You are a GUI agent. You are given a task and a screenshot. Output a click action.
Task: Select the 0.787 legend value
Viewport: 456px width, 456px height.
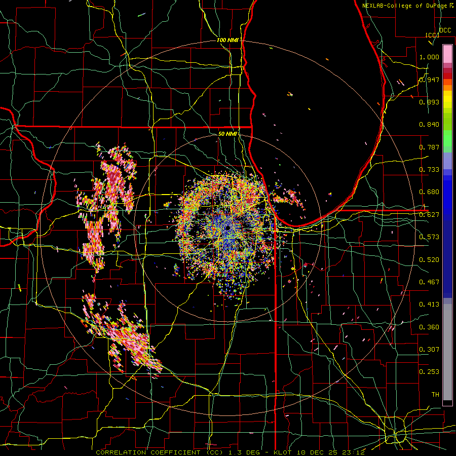[429, 147]
